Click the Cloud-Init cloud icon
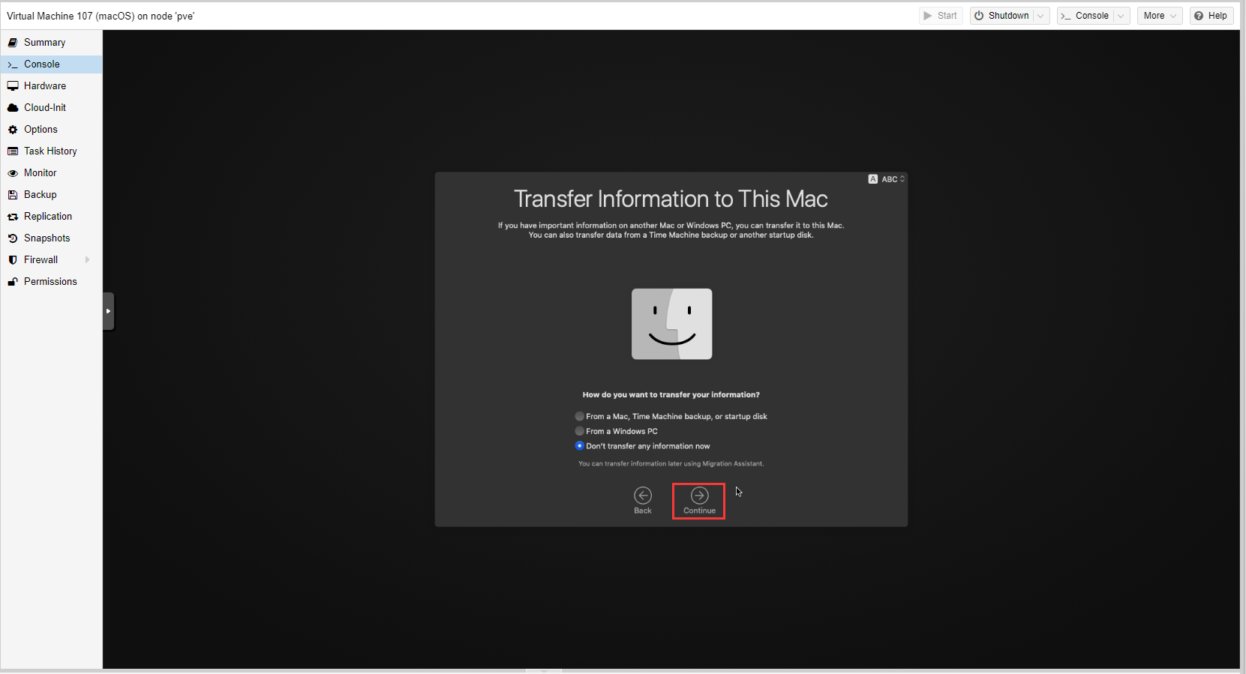This screenshot has width=1246, height=674. pos(13,108)
